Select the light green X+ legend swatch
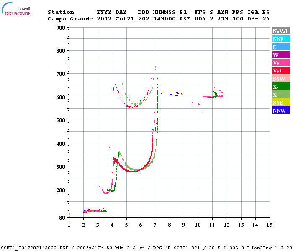The height and width of the screenshot is (251, 293). (x=281, y=95)
